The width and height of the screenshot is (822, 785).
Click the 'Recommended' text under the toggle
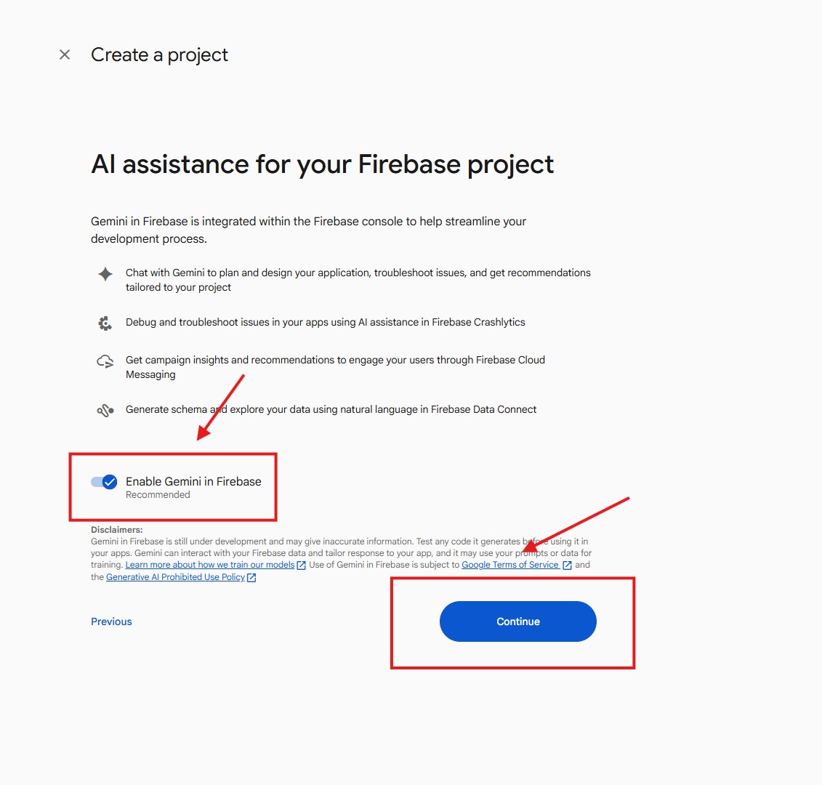(158, 495)
